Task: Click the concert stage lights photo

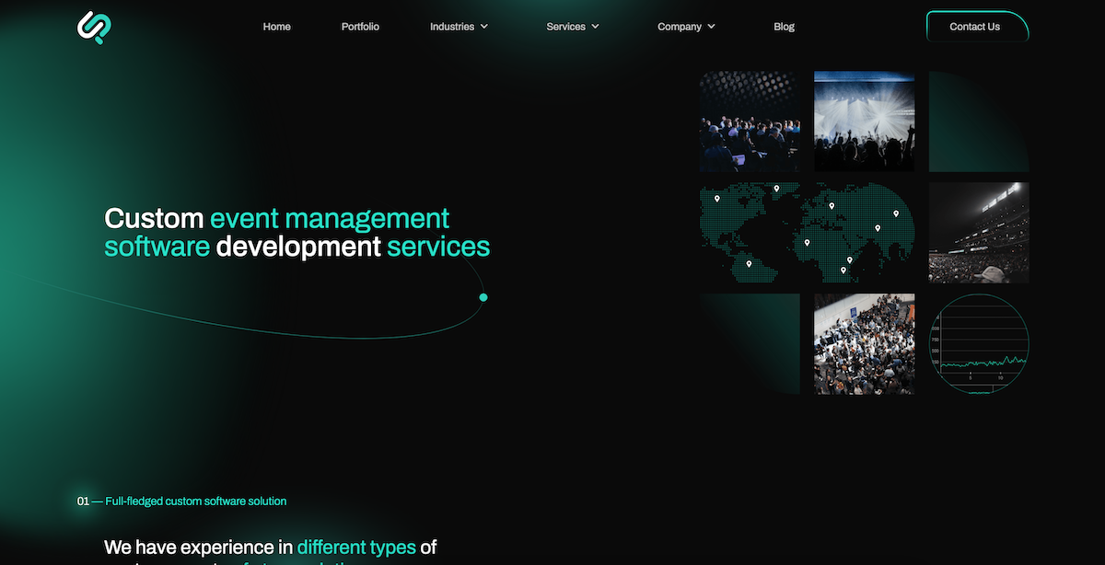Action: (864, 121)
